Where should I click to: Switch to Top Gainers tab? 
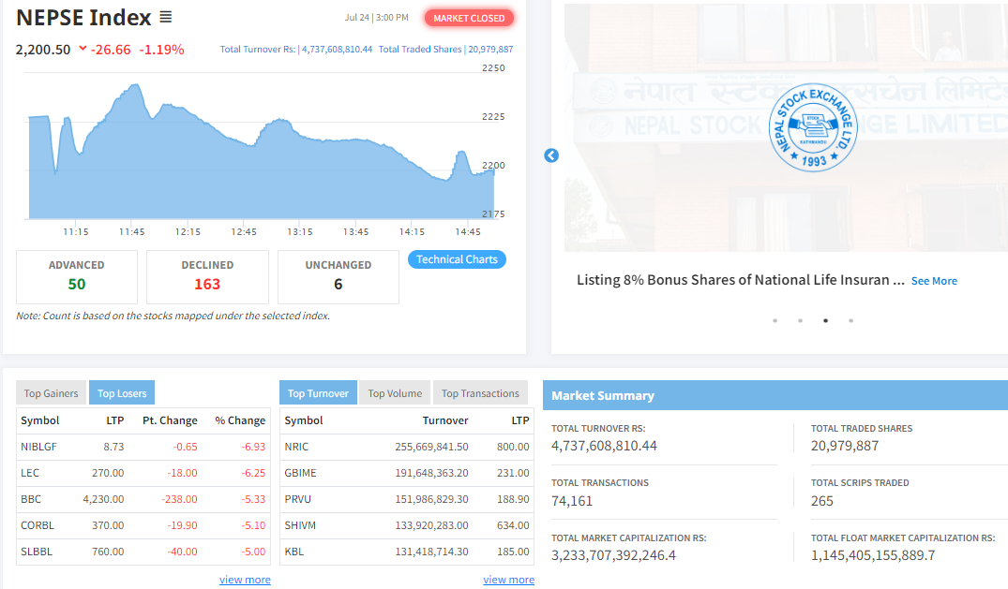tap(51, 393)
